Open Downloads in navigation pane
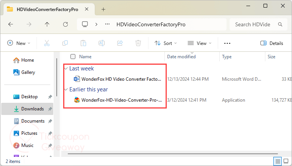The height and width of the screenshot is (166, 292). [27, 109]
